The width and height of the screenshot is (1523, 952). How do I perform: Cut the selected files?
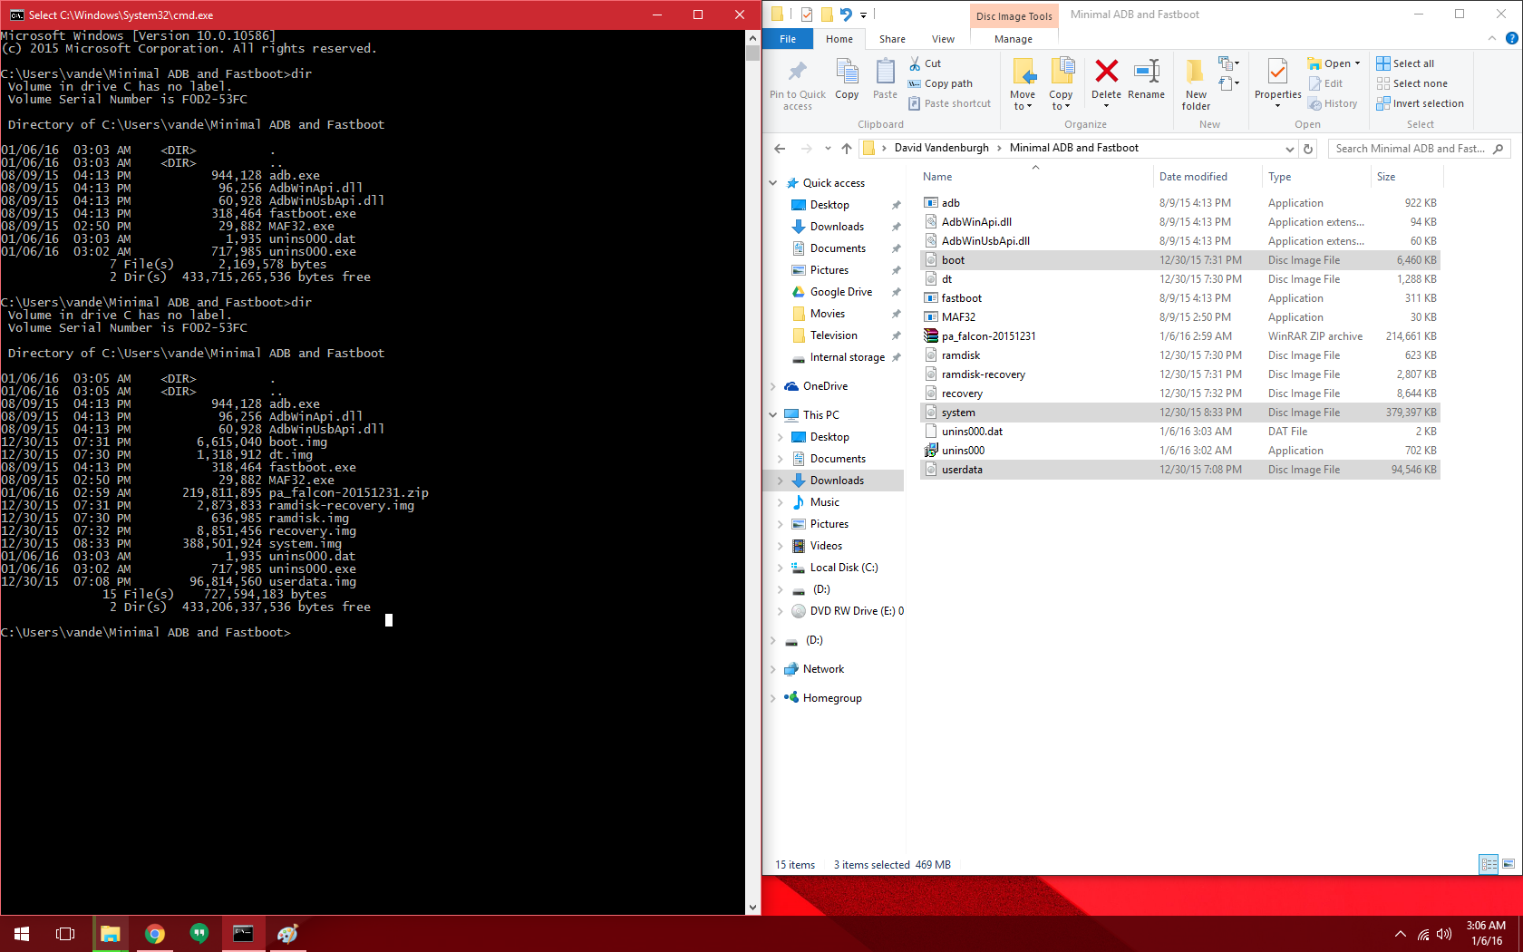pos(925,63)
